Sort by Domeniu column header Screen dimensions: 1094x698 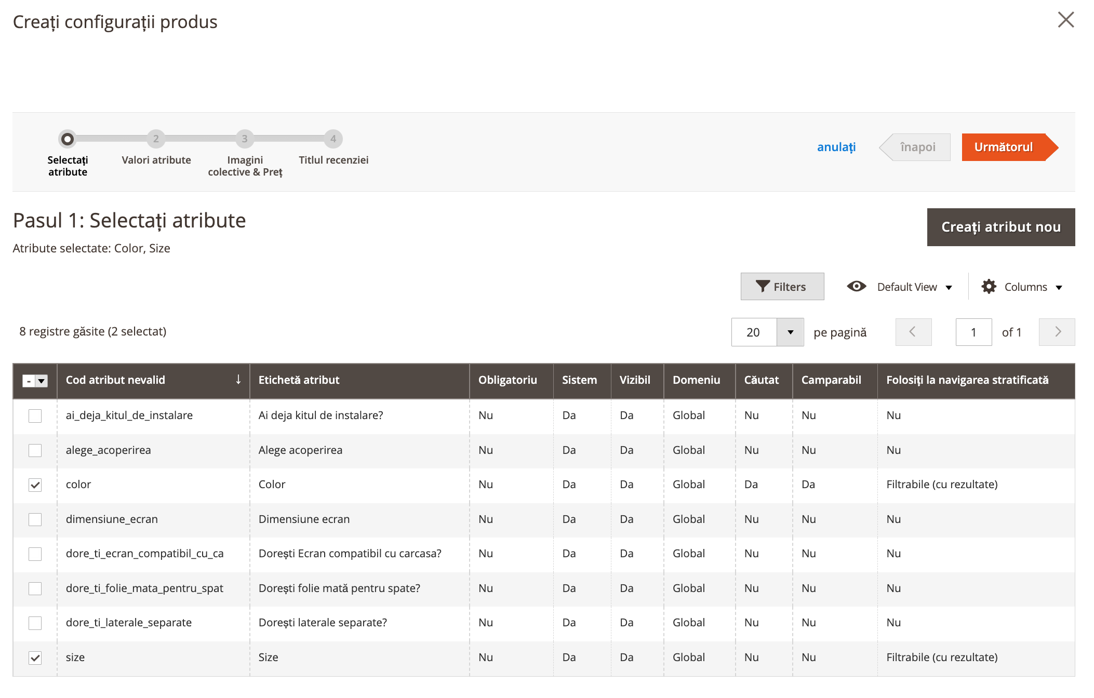click(x=700, y=380)
